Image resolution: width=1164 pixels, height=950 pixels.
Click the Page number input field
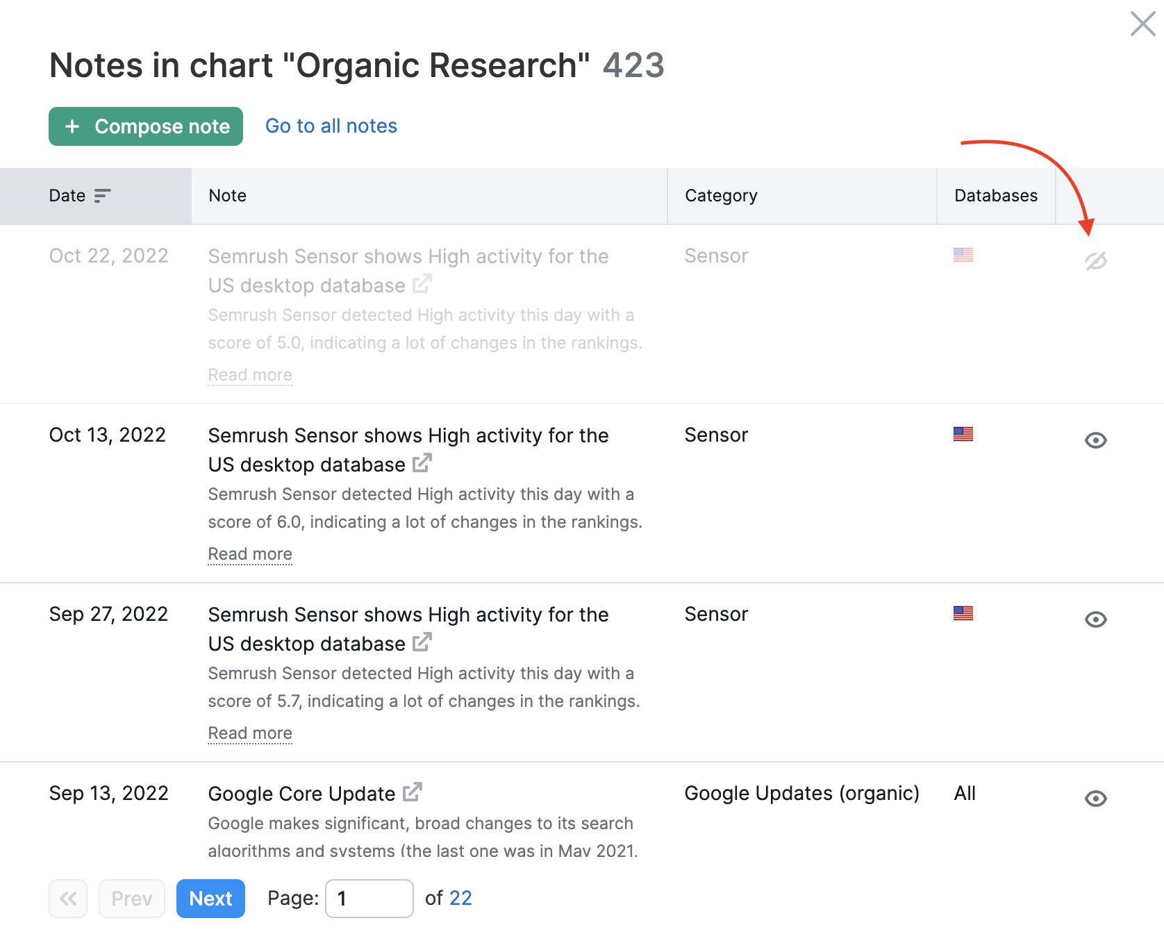369,899
